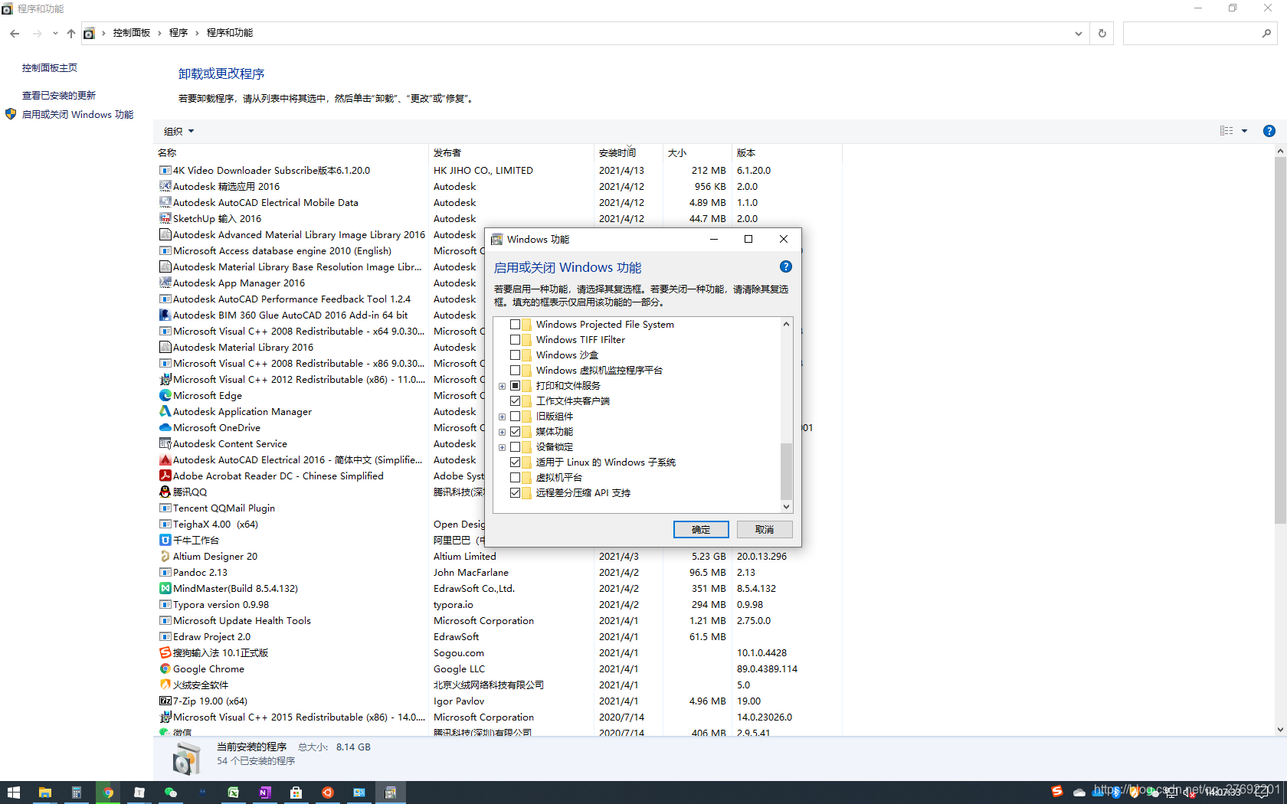Open Chrome from the taskbar

coord(108,793)
